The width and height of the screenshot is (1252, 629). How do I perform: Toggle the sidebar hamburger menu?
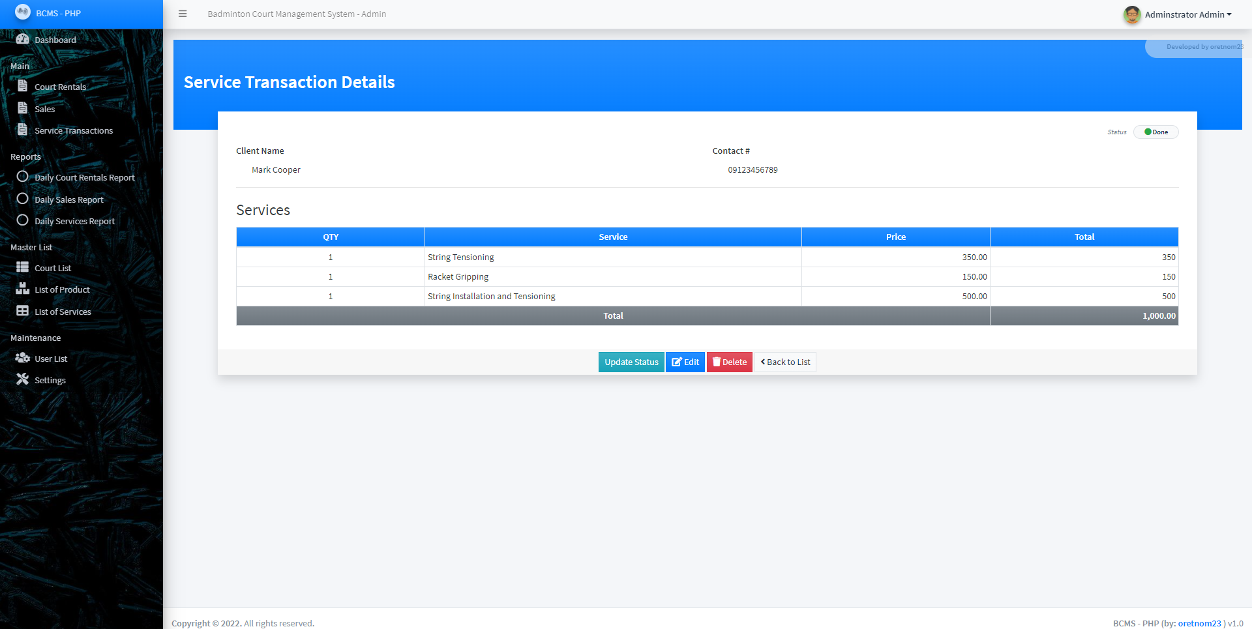pyautogui.click(x=183, y=14)
